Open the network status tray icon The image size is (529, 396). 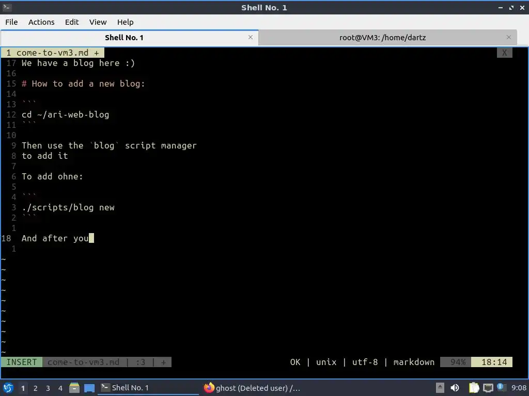click(488, 388)
